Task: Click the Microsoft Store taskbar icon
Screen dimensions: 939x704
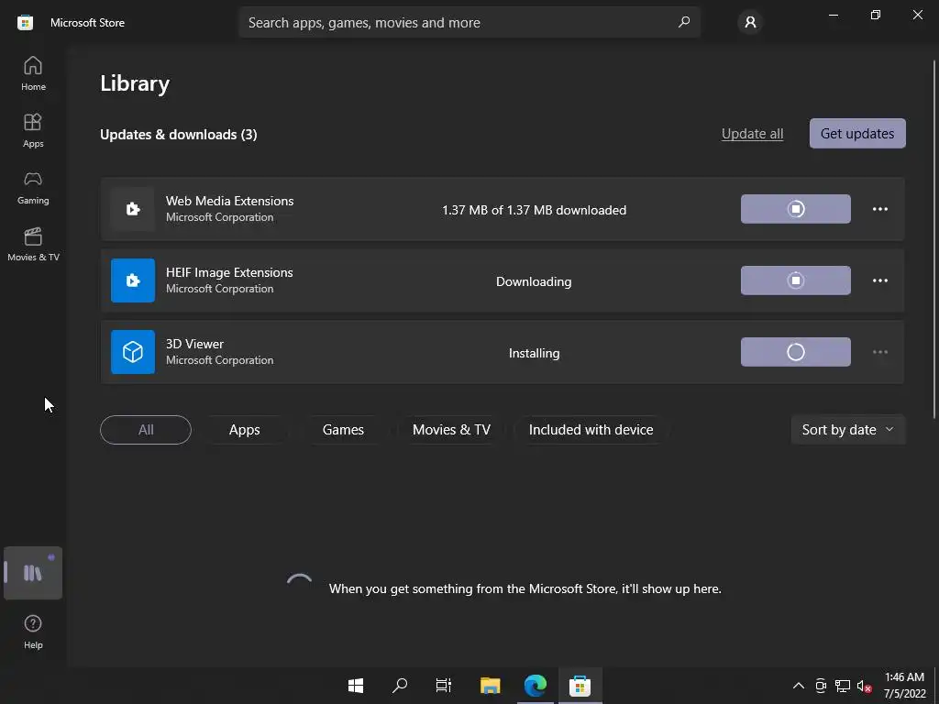Action: point(580,686)
